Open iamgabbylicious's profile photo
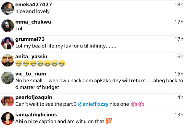 pyautogui.click(x=8, y=118)
